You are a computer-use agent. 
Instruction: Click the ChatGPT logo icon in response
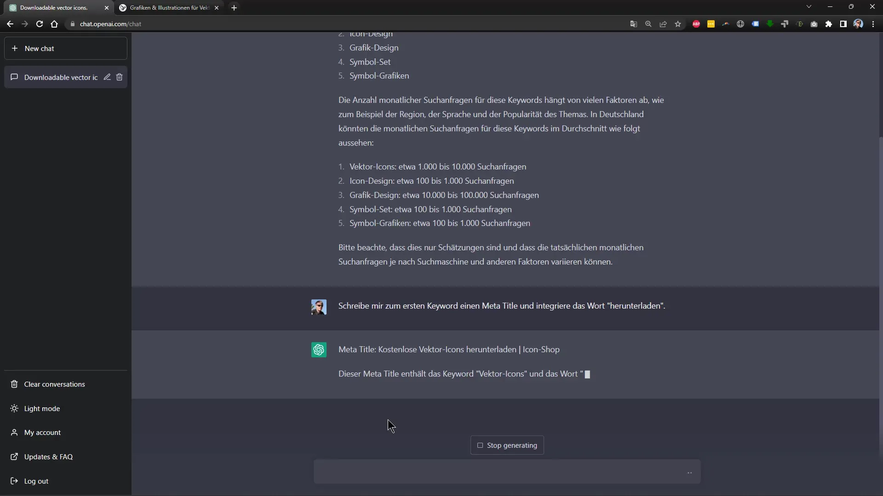pos(318,349)
